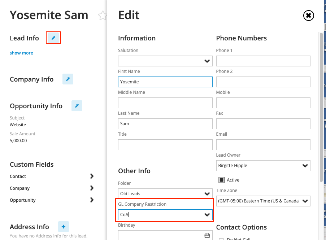Click the Lead Info edit pencil icon
Screen dimensions: 326x240
[53, 38]
